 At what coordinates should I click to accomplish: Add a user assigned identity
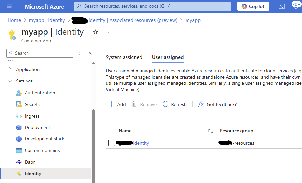coord(117,104)
